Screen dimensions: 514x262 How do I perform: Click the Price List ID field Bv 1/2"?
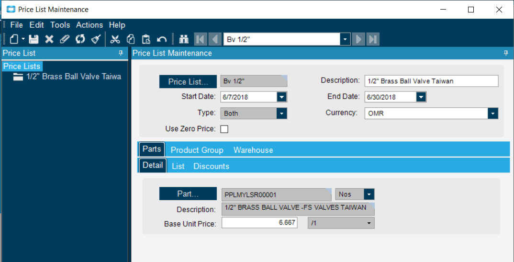tap(254, 81)
